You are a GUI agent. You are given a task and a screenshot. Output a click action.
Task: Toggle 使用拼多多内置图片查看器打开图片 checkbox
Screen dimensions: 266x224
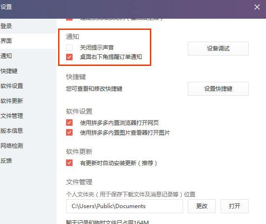[69, 132]
